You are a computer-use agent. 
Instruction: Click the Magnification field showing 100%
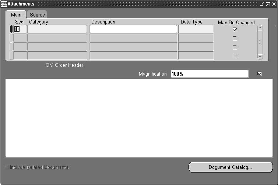[210, 74]
